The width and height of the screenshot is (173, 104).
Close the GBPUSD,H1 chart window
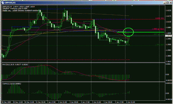pyautogui.click(x=171, y=2)
